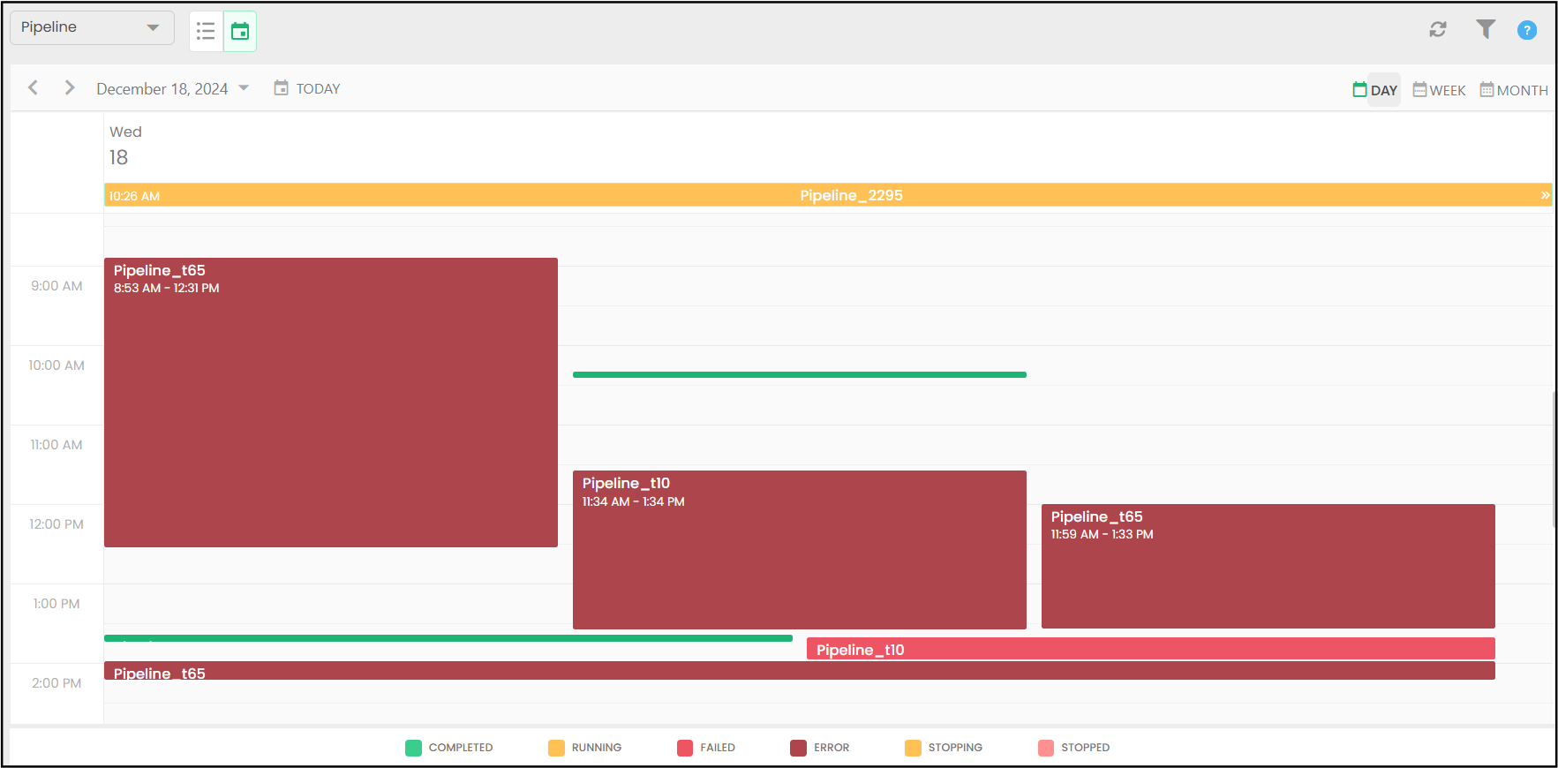Switch to MONTH view
The height and width of the screenshot is (768, 1558).
pos(1514,90)
